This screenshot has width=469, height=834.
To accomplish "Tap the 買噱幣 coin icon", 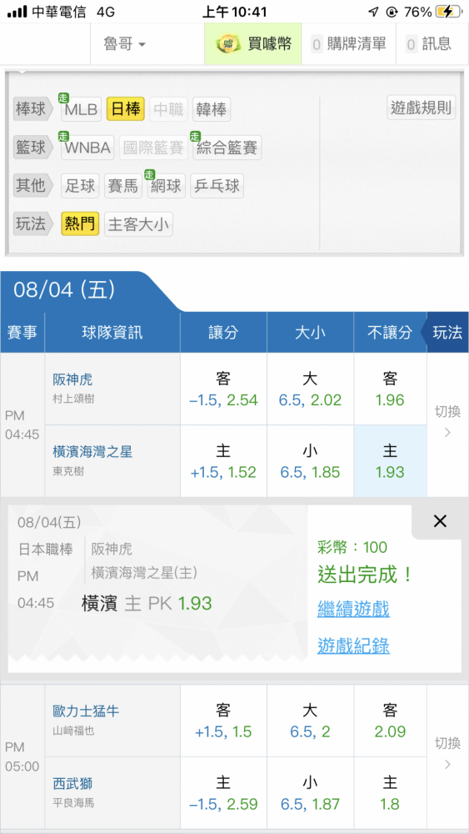I will pyautogui.click(x=228, y=43).
